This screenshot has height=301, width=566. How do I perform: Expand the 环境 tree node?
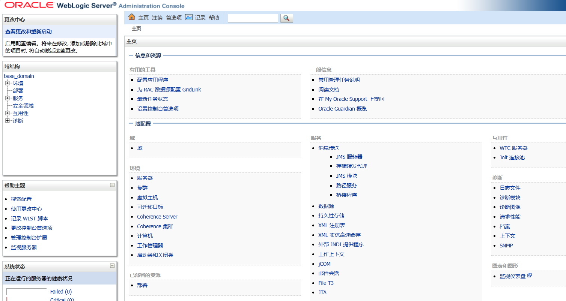7,83
